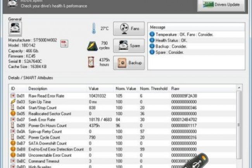
Task: Click the Norm. Threshold column header
Action: 154,88
